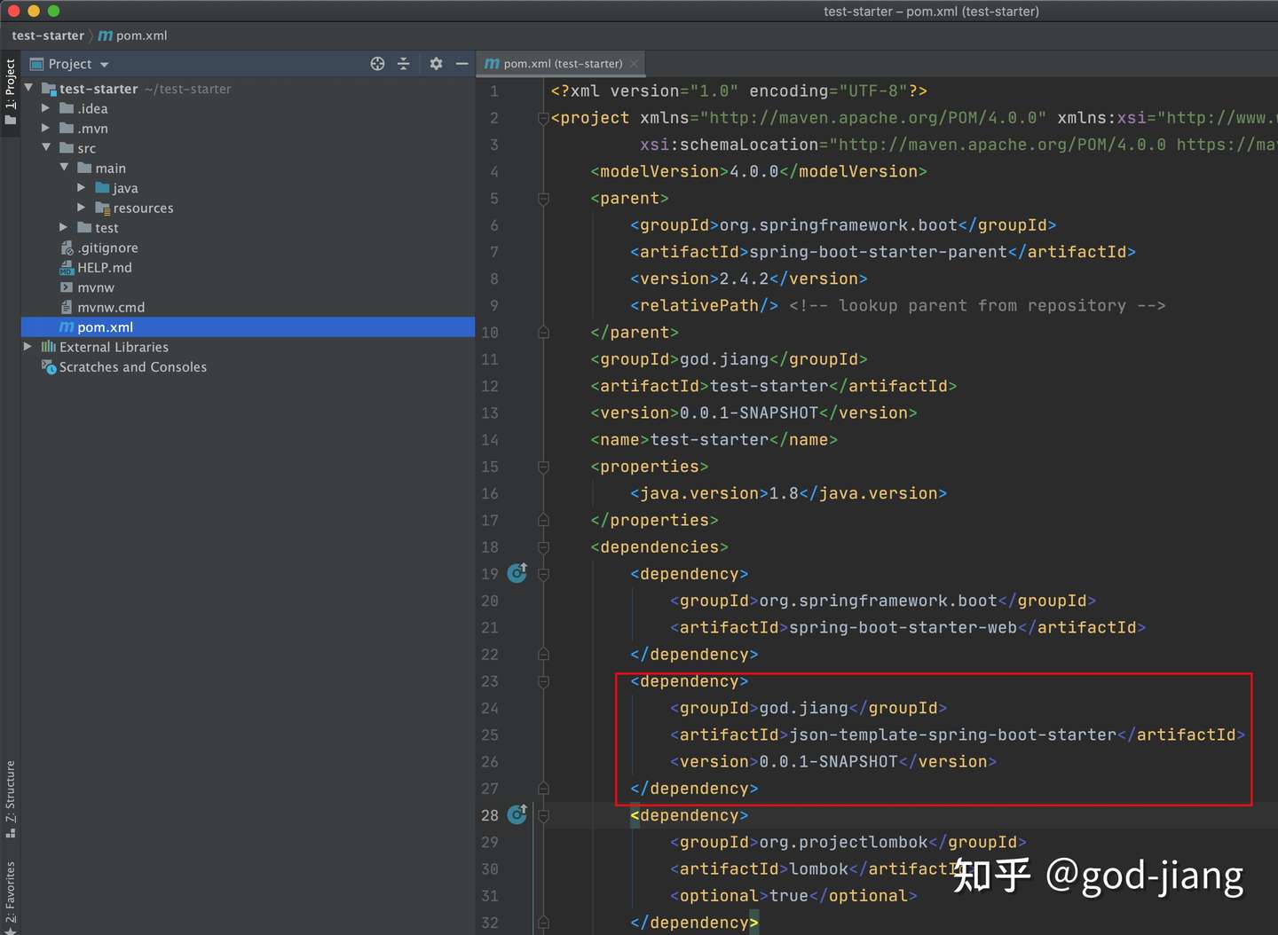
Task: Click the json-template-spring-boot-starter artifactId text
Action: (952, 735)
